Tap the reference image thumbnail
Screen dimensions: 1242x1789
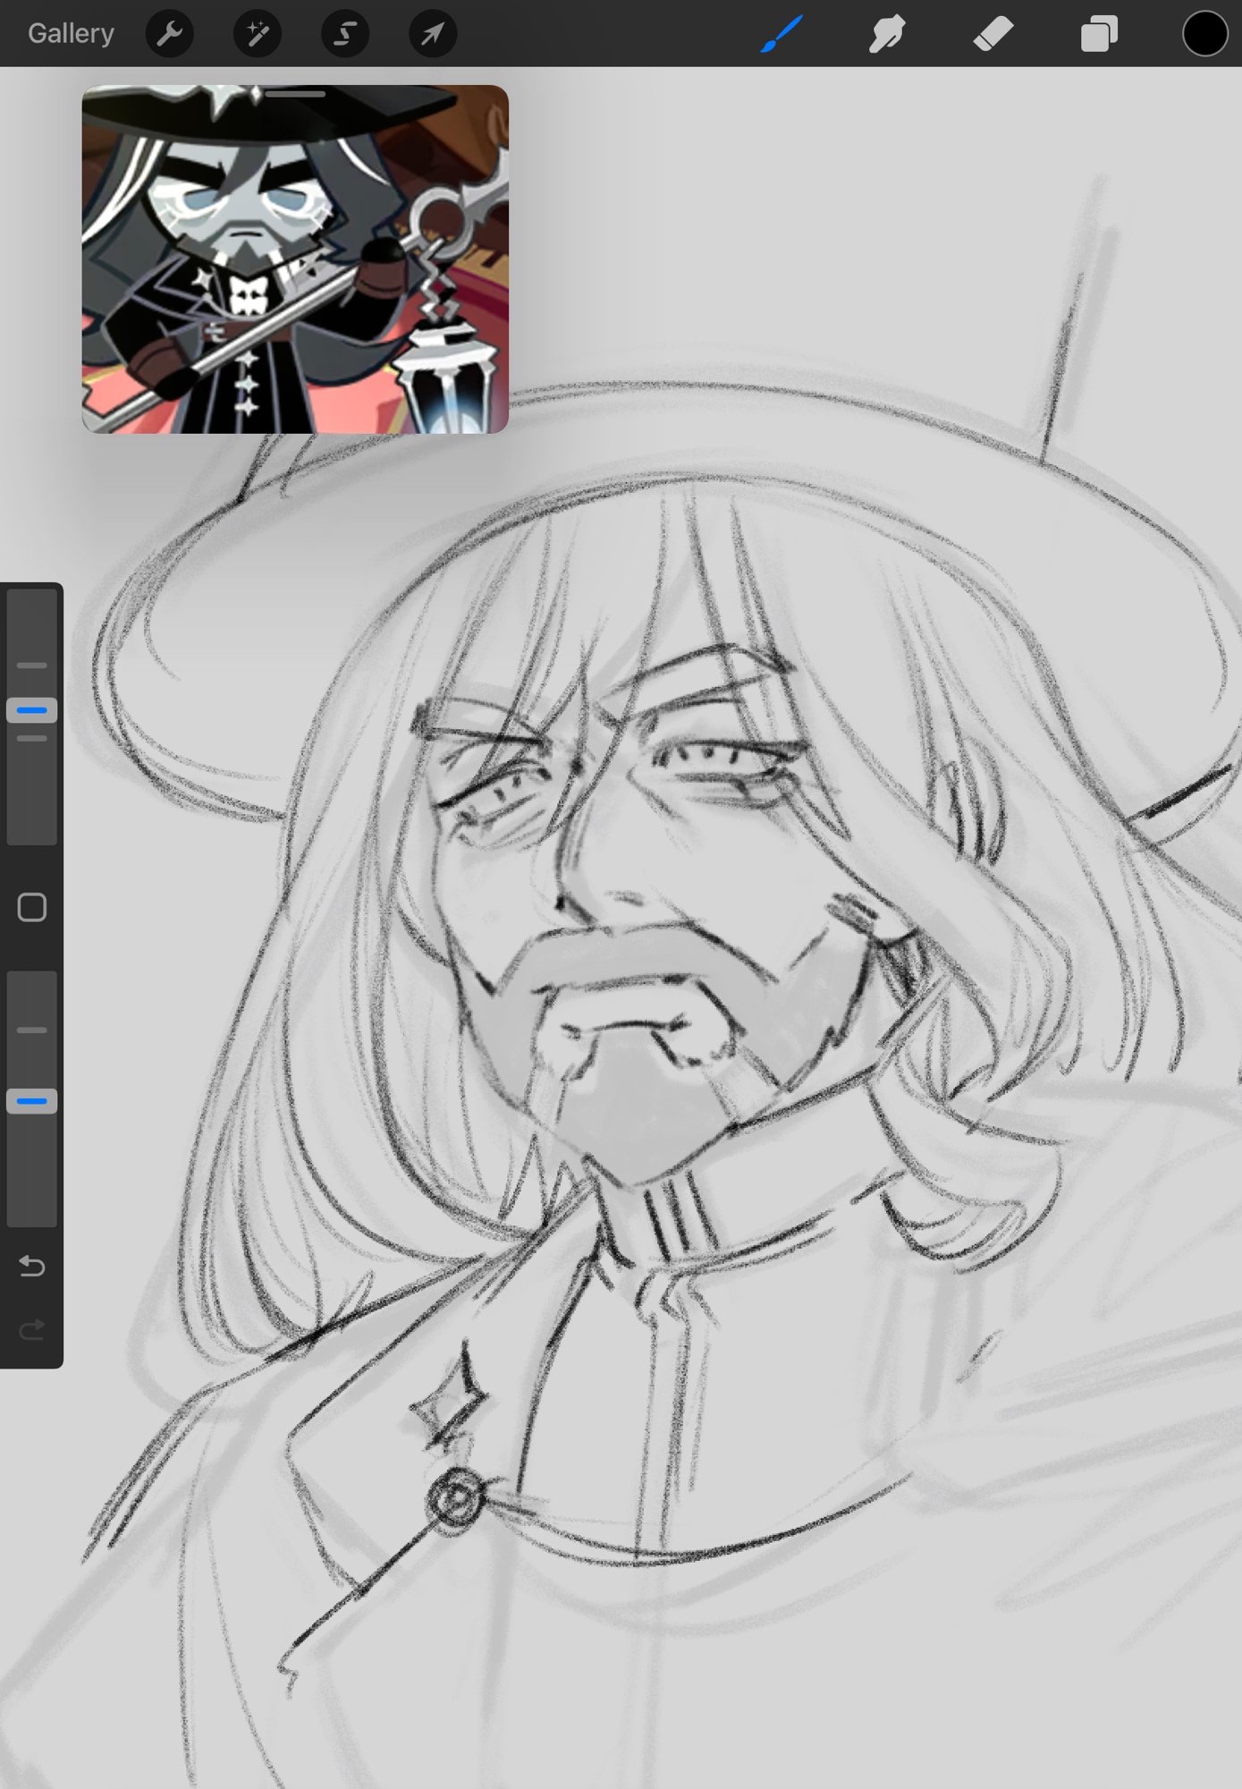[295, 268]
